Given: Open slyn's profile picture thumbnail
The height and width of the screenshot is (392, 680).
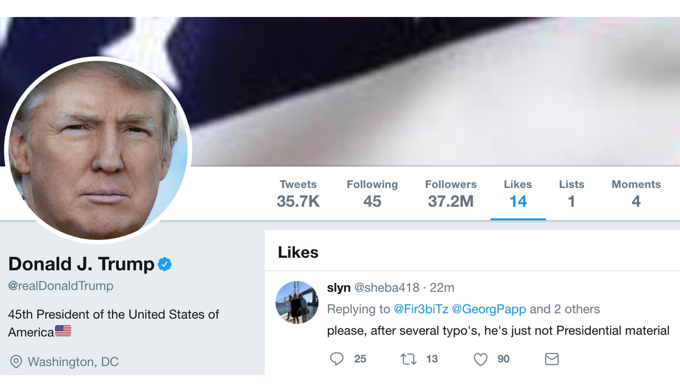Looking at the screenshot, I should (297, 302).
